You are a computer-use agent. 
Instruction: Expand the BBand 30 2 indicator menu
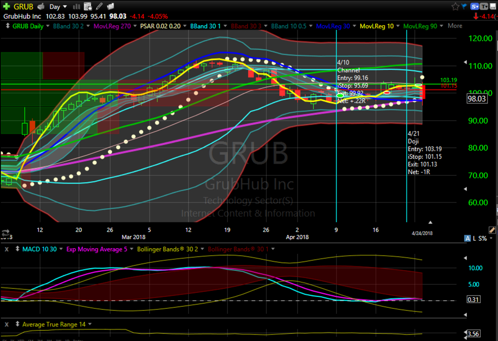tap(88, 26)
